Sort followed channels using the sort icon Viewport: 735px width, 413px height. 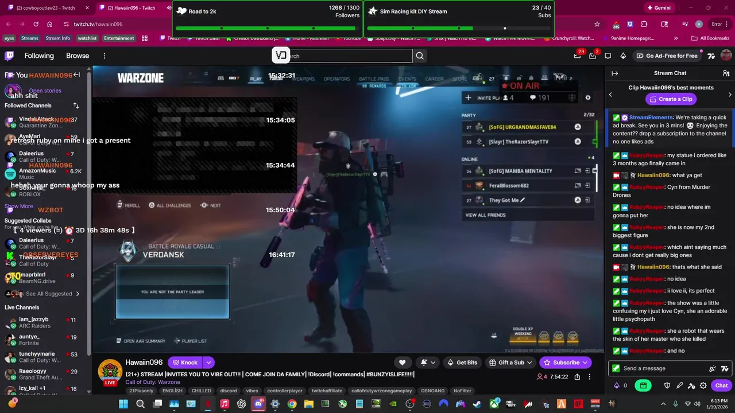[76, 106]
